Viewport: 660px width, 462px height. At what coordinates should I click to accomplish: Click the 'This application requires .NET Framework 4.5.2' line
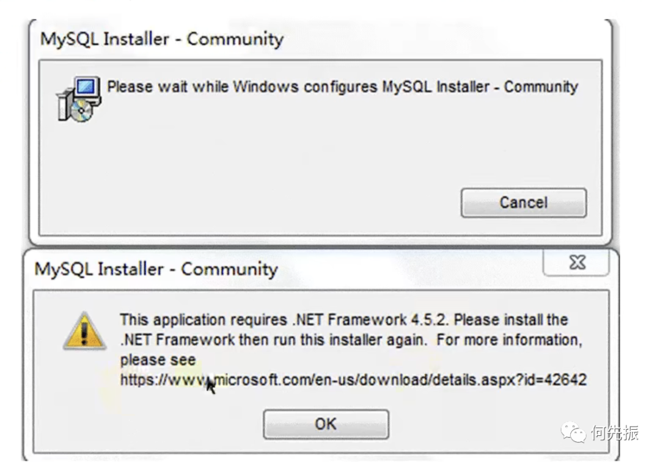[x=344, y=320]
